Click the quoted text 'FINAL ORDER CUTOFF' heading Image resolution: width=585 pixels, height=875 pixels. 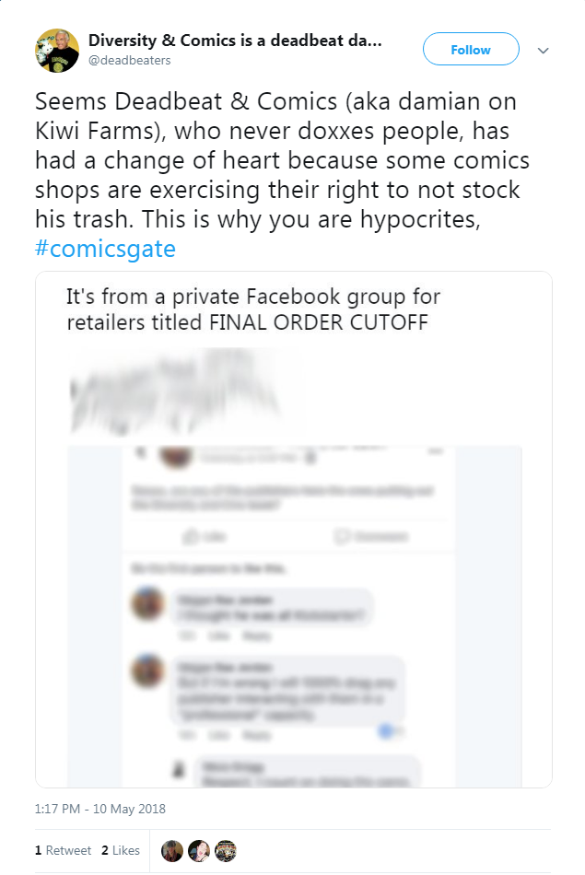tap(318, 322)
